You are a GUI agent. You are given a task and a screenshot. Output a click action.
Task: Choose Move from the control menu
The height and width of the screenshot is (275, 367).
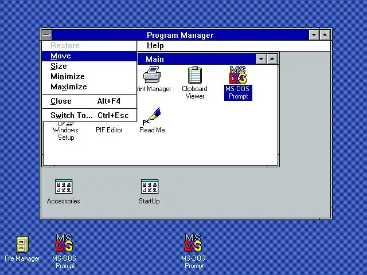click(x=89, y=56)
